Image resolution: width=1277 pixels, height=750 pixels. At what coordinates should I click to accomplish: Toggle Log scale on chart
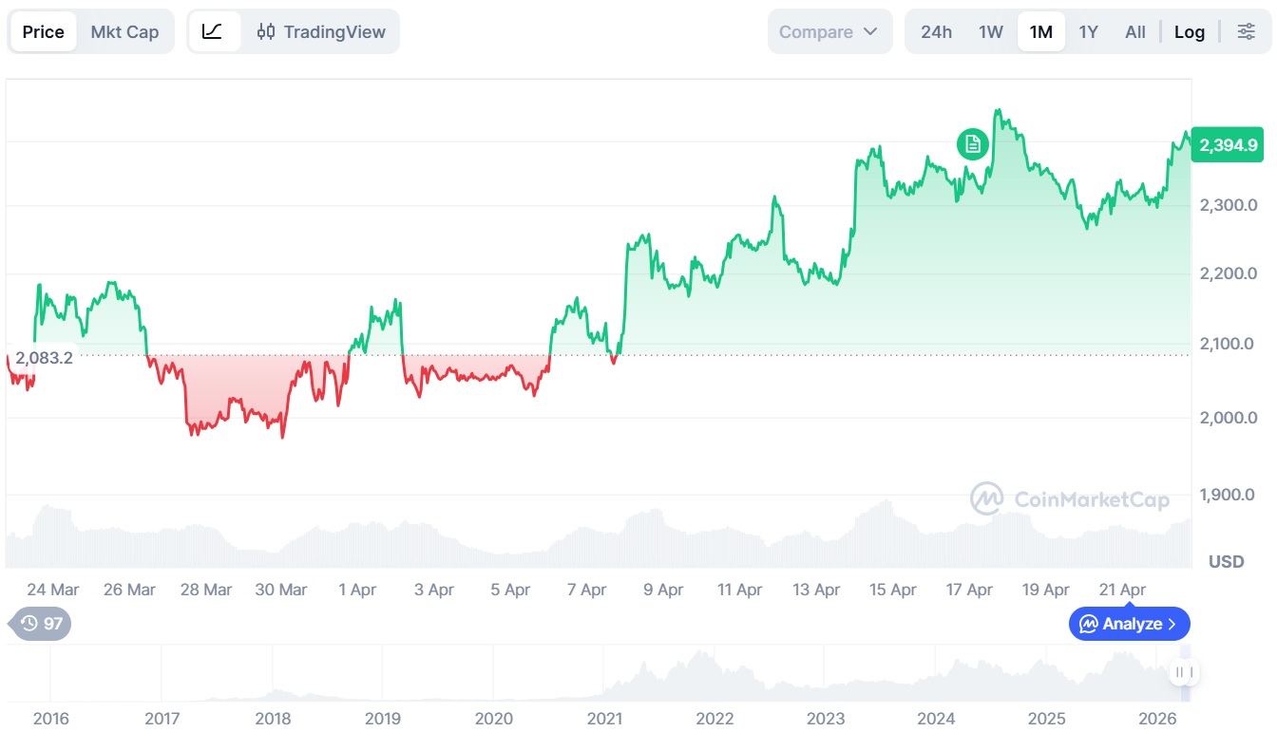[x=1189, y=31]
